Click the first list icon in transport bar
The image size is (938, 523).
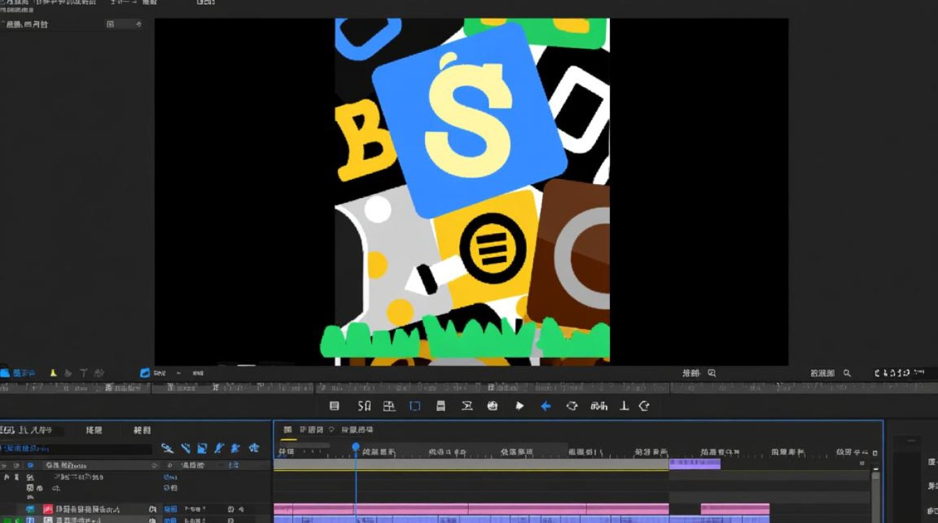coord(334,406)
